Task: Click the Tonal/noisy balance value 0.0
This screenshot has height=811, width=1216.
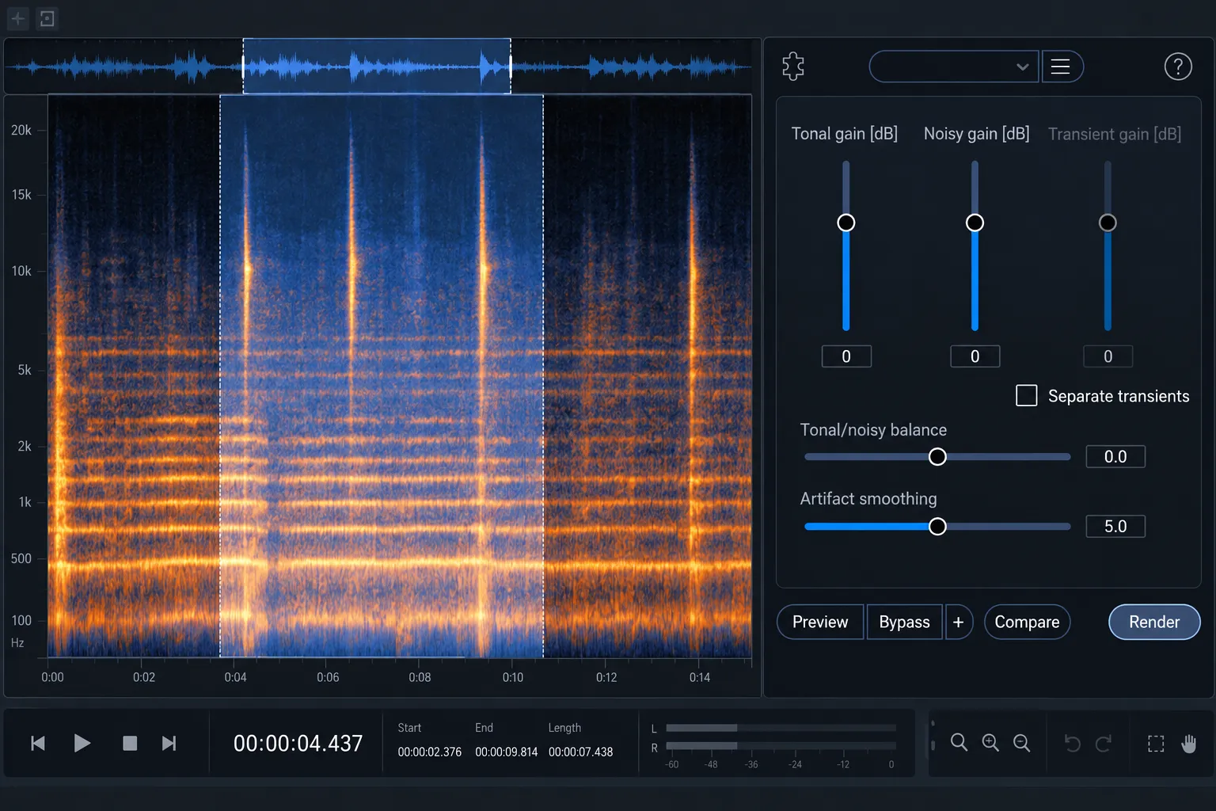Action: pos(1115,457)
